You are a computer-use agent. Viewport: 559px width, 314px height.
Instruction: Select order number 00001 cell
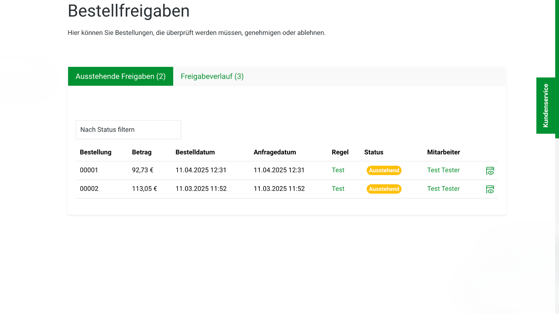click(89, 170)
